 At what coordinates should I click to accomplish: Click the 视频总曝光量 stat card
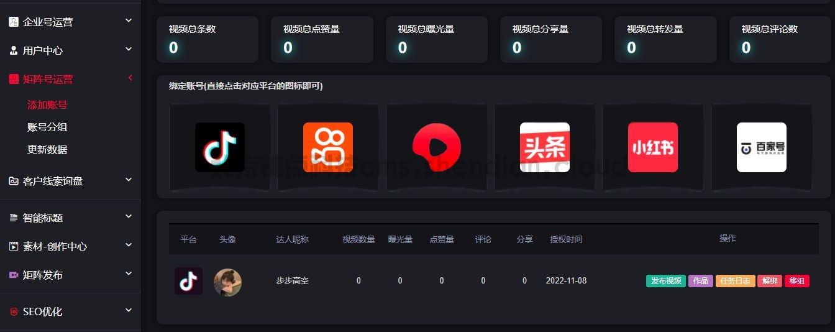point(436,39)
